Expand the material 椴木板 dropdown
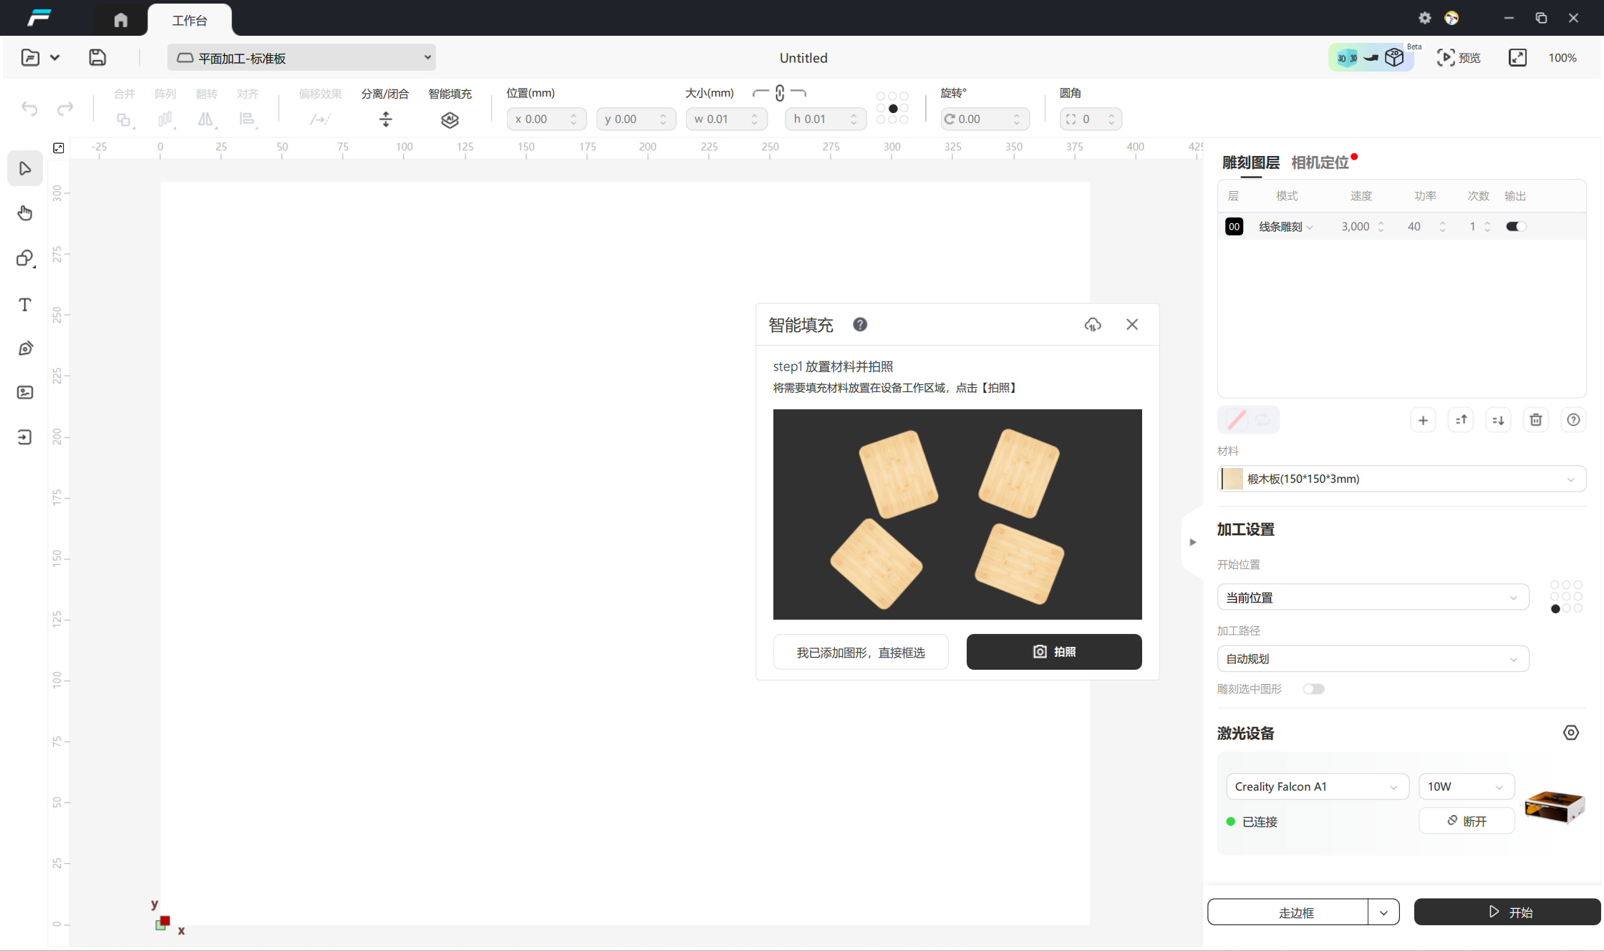The image size is (1604, 951). (1401, 479)
